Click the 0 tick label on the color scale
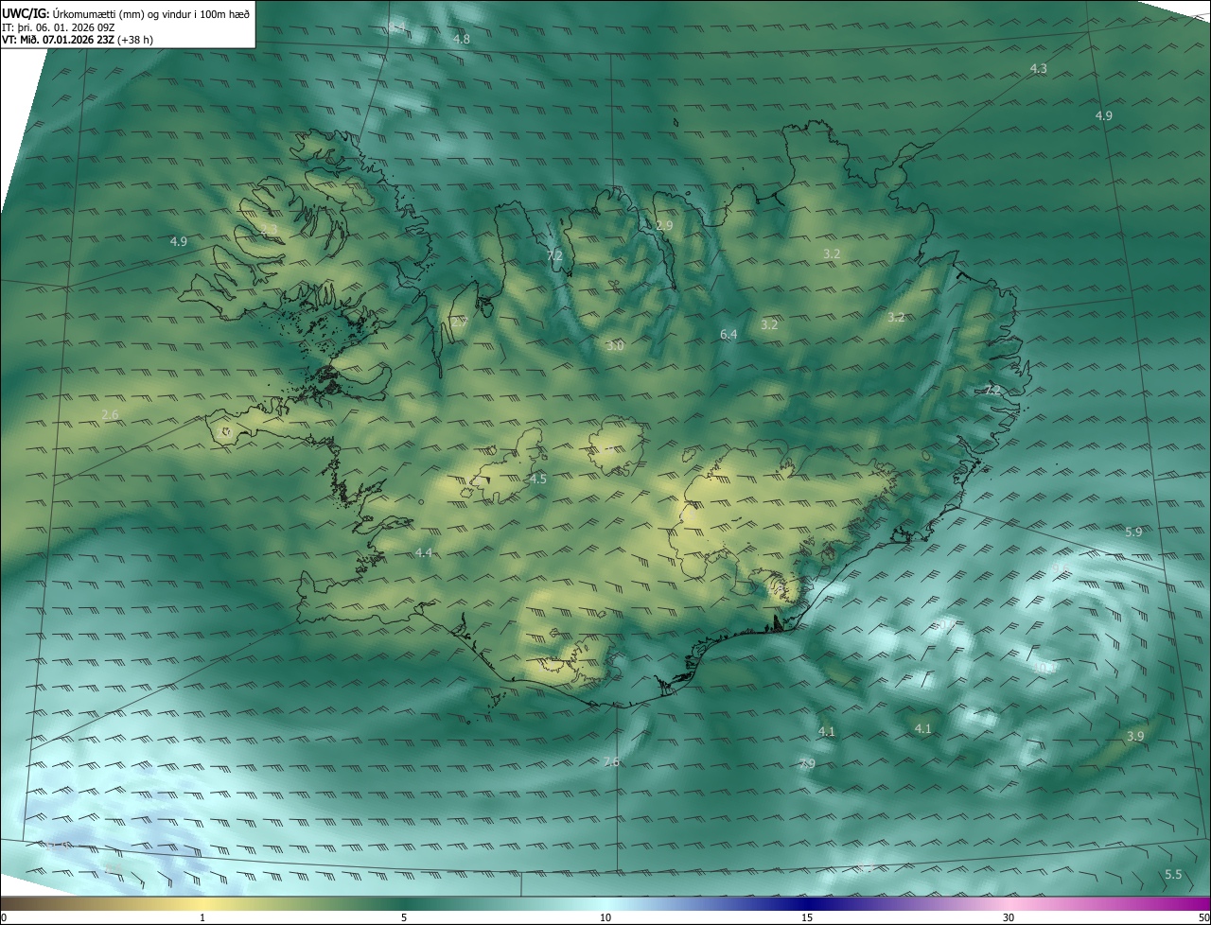The height and width of the screenshot is (925, 1211). [4, 917]
